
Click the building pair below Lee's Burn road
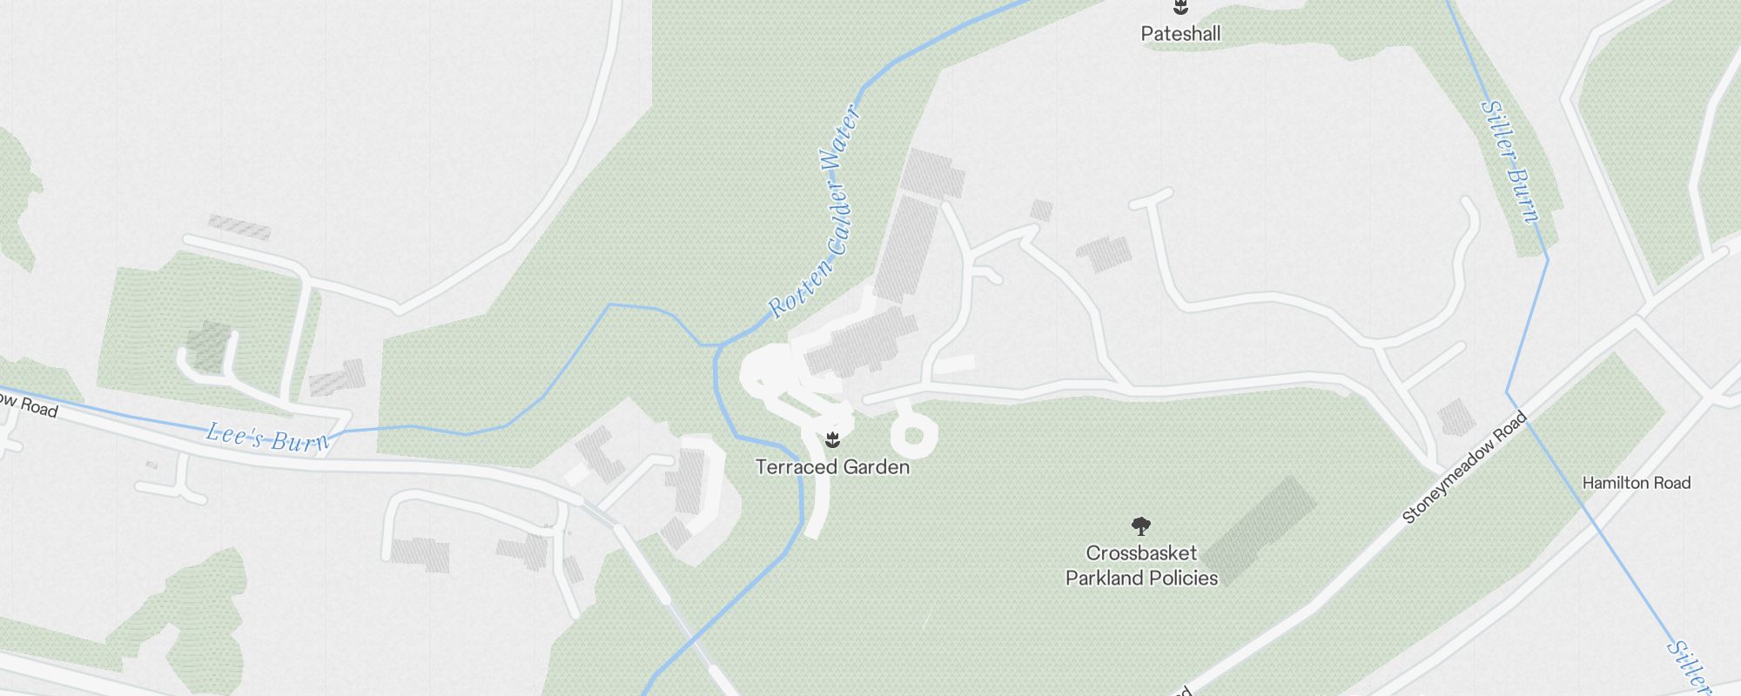[x=420, y=555]
